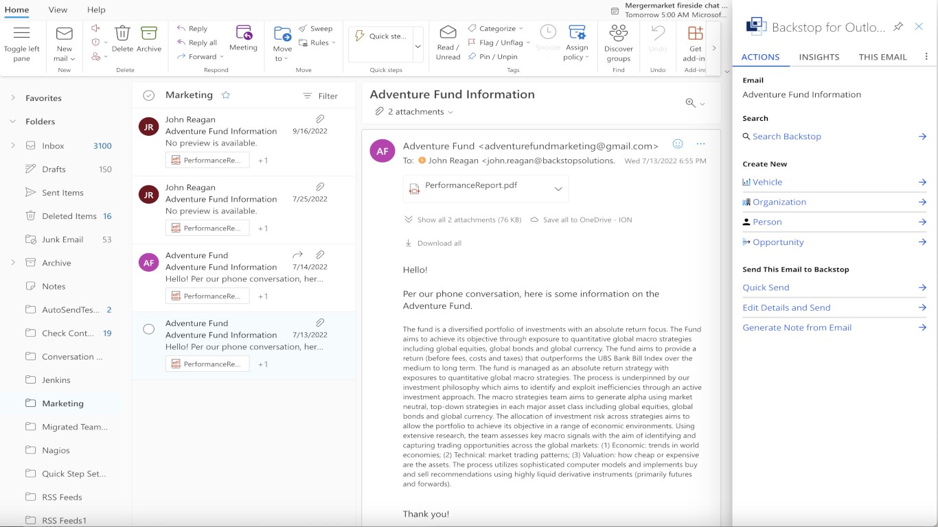
Task: Click Flag / Unflag in Tags group
Action: [495, 43]
